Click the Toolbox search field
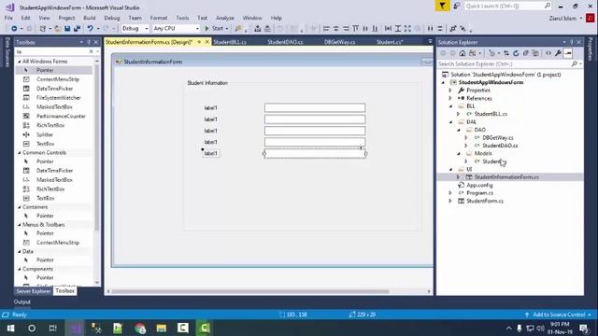Screen dimensions: 598x336 (x=51, y=51)
